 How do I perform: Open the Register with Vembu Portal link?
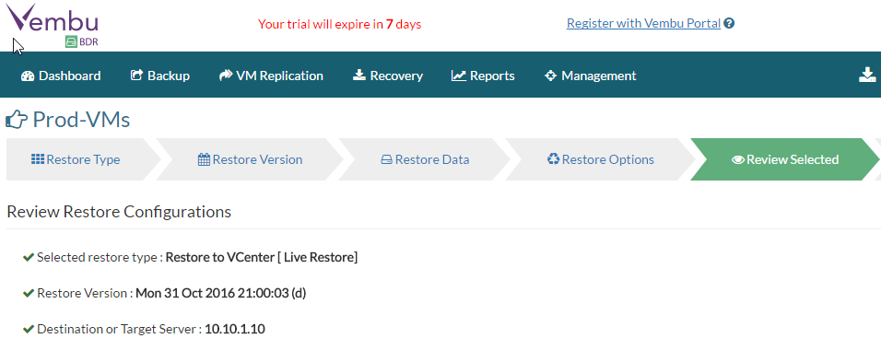click(x=643, y=23)
